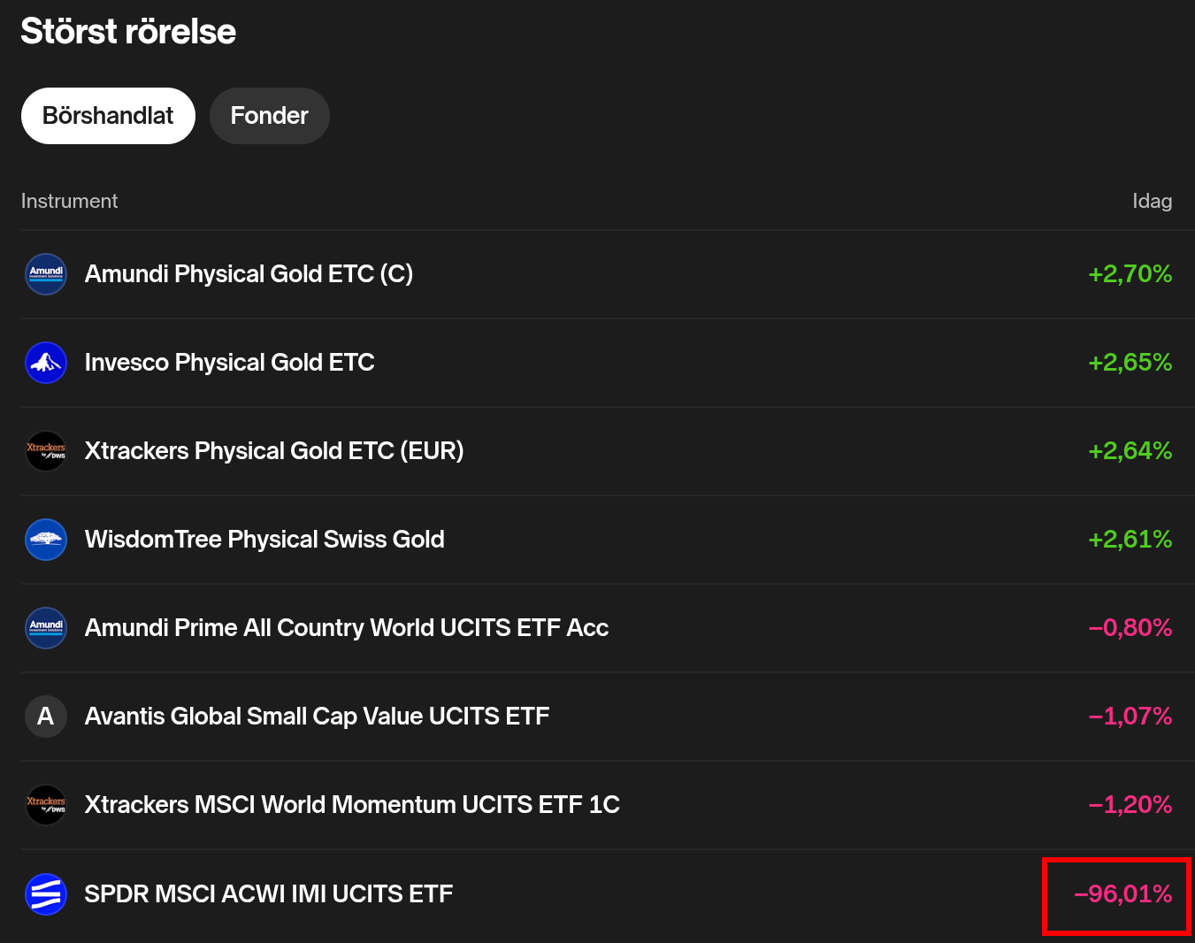This screenshot has height=943, width=1195.
Task: Click the Amundi Physical Gold ETC logo icon
Action: 46,274
